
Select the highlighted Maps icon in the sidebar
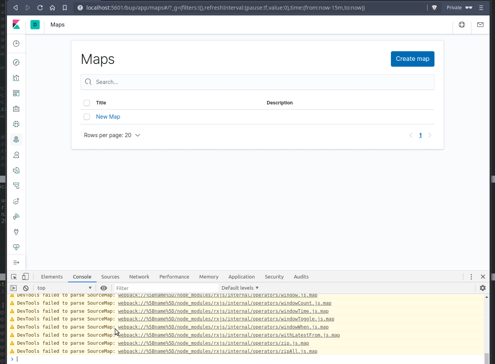pyautogui.click(x=16, y=139)
